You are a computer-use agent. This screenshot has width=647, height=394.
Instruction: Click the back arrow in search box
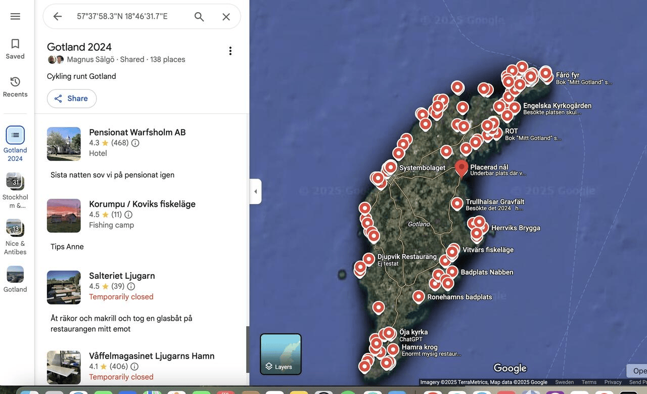coord(58,17)
